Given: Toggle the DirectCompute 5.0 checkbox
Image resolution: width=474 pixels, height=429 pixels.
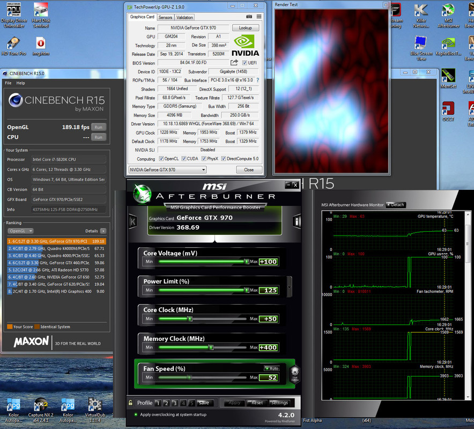Looking at the screenshot, I should coord(224,158).
